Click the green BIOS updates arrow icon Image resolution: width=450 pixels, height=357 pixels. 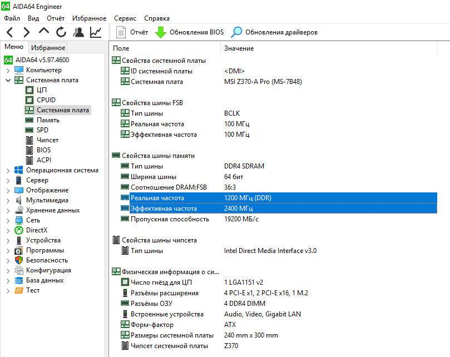161,32
